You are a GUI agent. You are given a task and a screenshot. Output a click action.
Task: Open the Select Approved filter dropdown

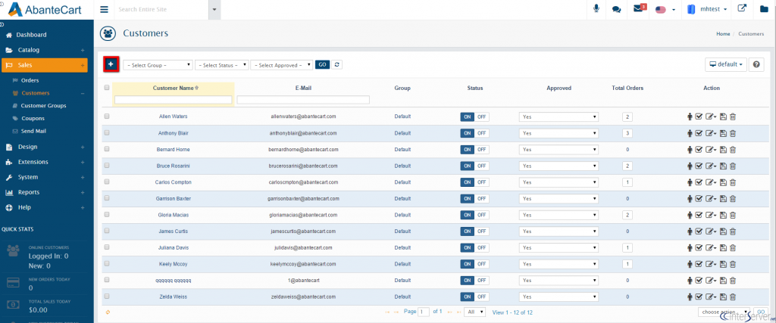pyautogui.click(x=282, y=65)
